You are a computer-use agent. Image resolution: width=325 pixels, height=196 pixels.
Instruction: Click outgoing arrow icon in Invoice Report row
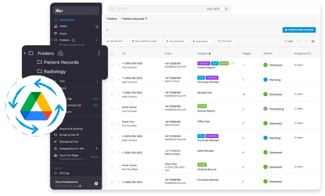118,65
